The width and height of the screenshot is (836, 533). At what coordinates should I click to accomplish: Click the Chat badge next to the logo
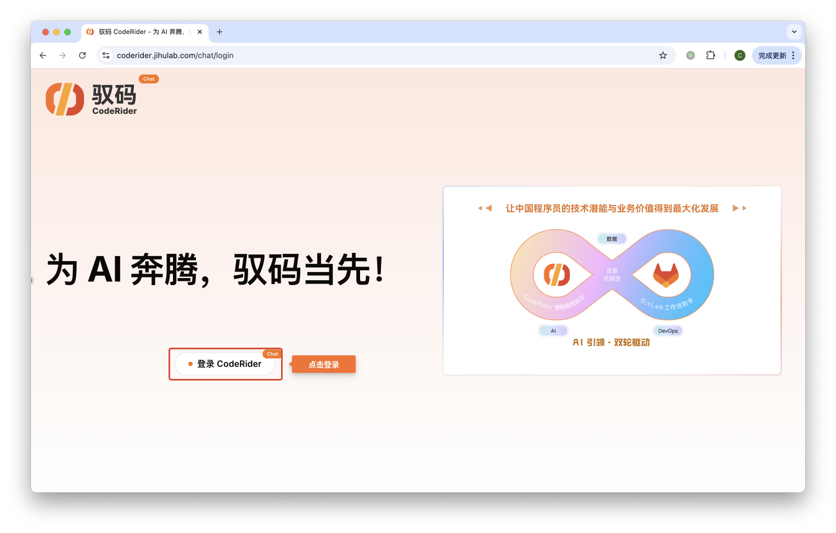pos(149,79)
